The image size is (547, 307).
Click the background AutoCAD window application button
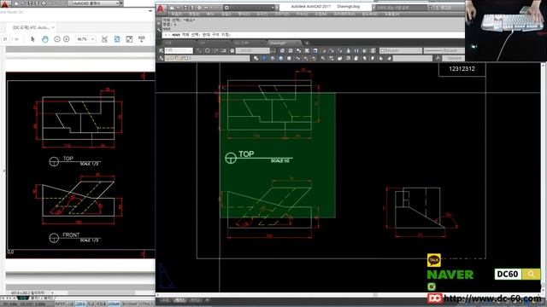tap(4, 3)
